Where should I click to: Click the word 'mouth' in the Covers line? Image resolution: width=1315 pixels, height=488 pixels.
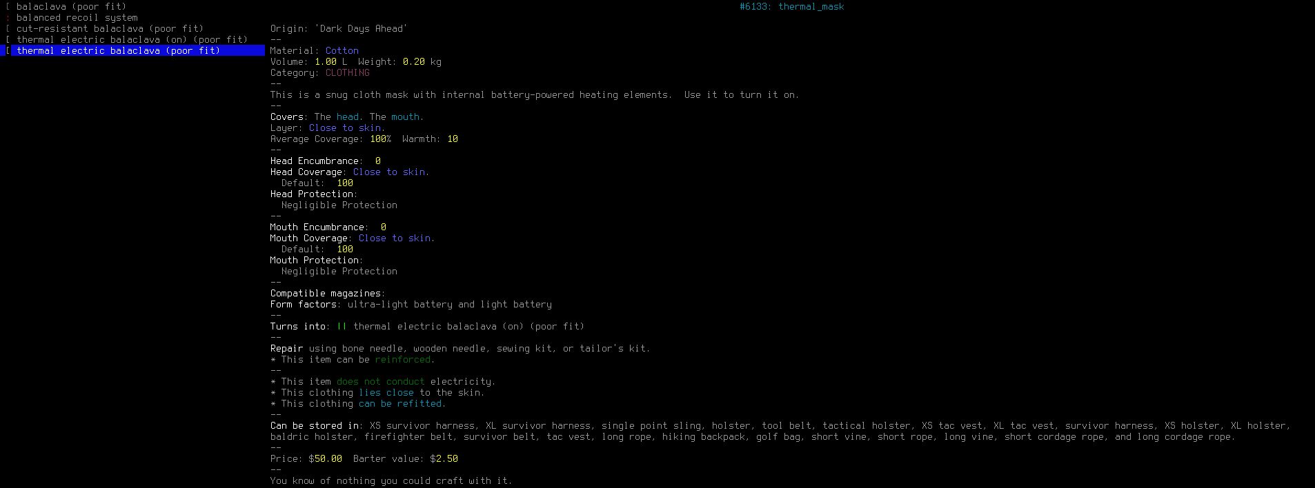pos(406,117)
